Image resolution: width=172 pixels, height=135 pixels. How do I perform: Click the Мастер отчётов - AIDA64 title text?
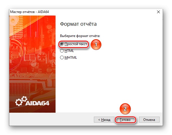pos(30,12)
